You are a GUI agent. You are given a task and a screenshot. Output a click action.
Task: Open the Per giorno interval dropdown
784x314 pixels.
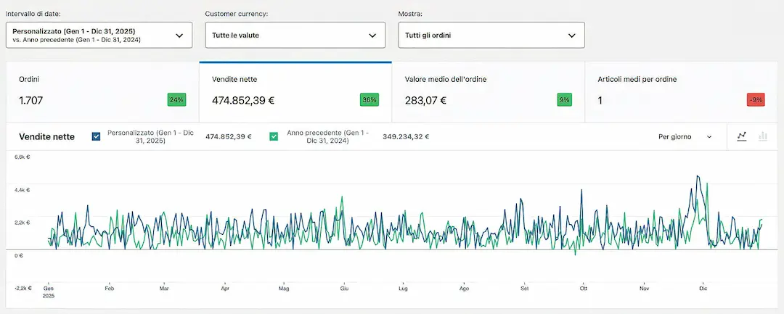click(685, 136)
